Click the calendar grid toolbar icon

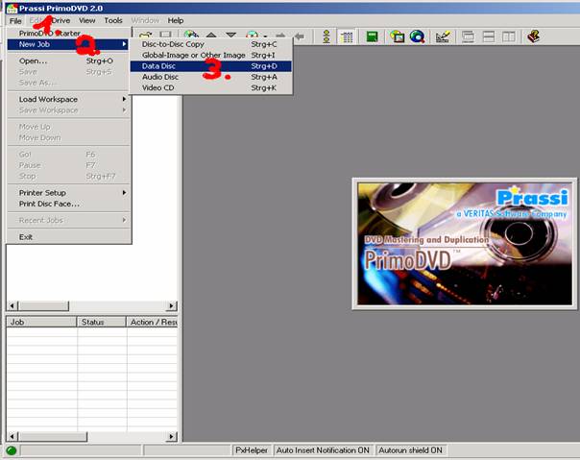pyautogui.click(x=347, y=36)
